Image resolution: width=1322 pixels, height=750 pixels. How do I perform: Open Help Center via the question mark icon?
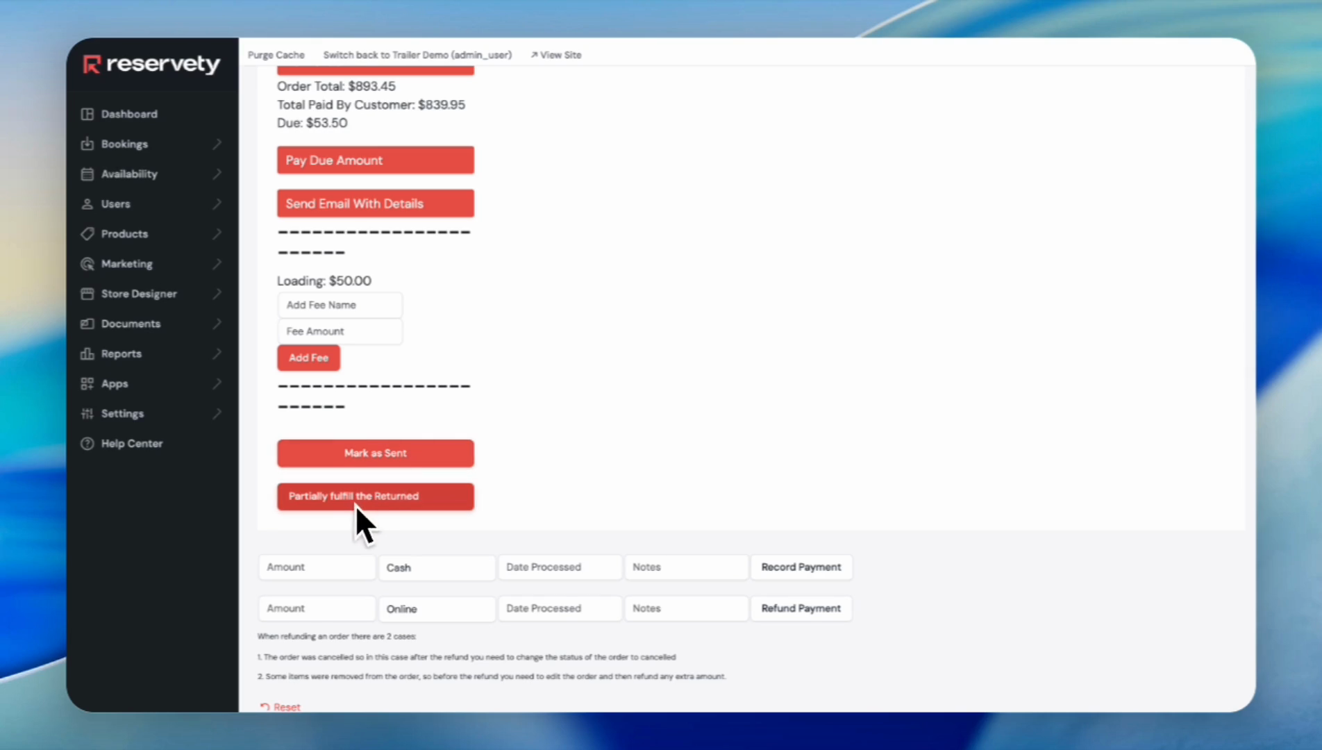tap(87, 443)
